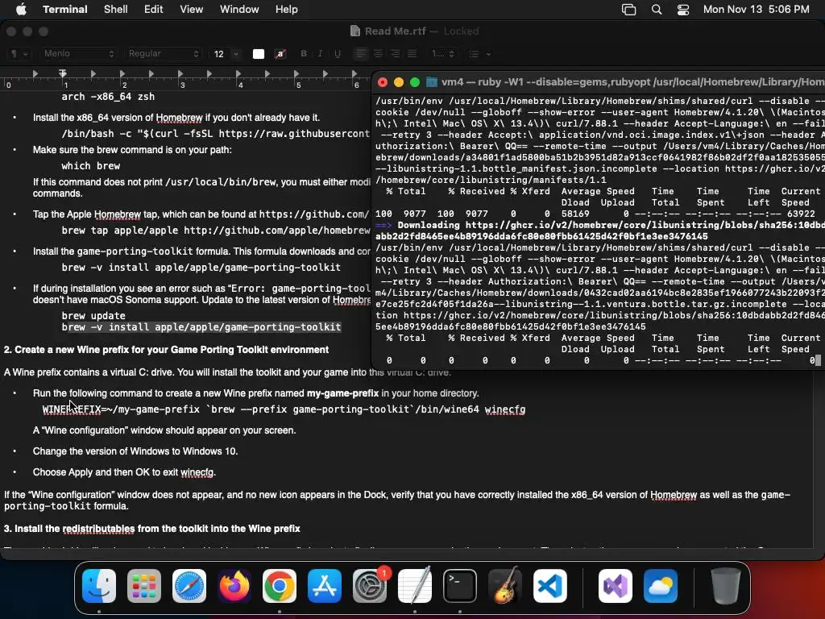Open System Settings from the Dock
Viewport: 825px width, 619px height.
click(369, 586)
